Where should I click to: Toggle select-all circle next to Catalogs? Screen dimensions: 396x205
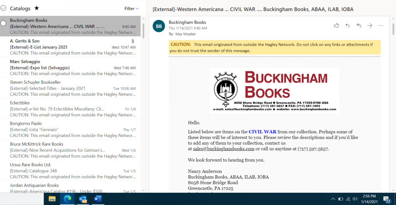pyautogui.click(x=3, y=8)
